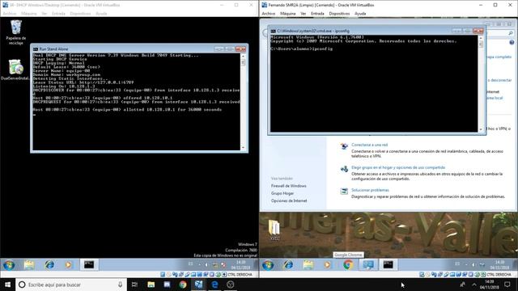Viewport: 518px width, 291px height.
Task: Open Ayuda menu in right VirtualBox window
Action: tap(360, 14)
